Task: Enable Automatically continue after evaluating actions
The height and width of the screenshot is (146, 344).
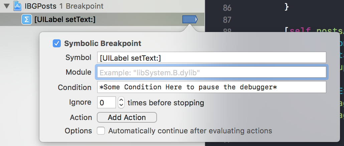Action: pos(101,131)
